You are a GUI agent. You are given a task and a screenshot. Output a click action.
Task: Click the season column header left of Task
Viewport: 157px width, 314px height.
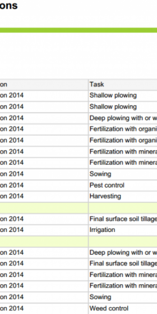44,84
